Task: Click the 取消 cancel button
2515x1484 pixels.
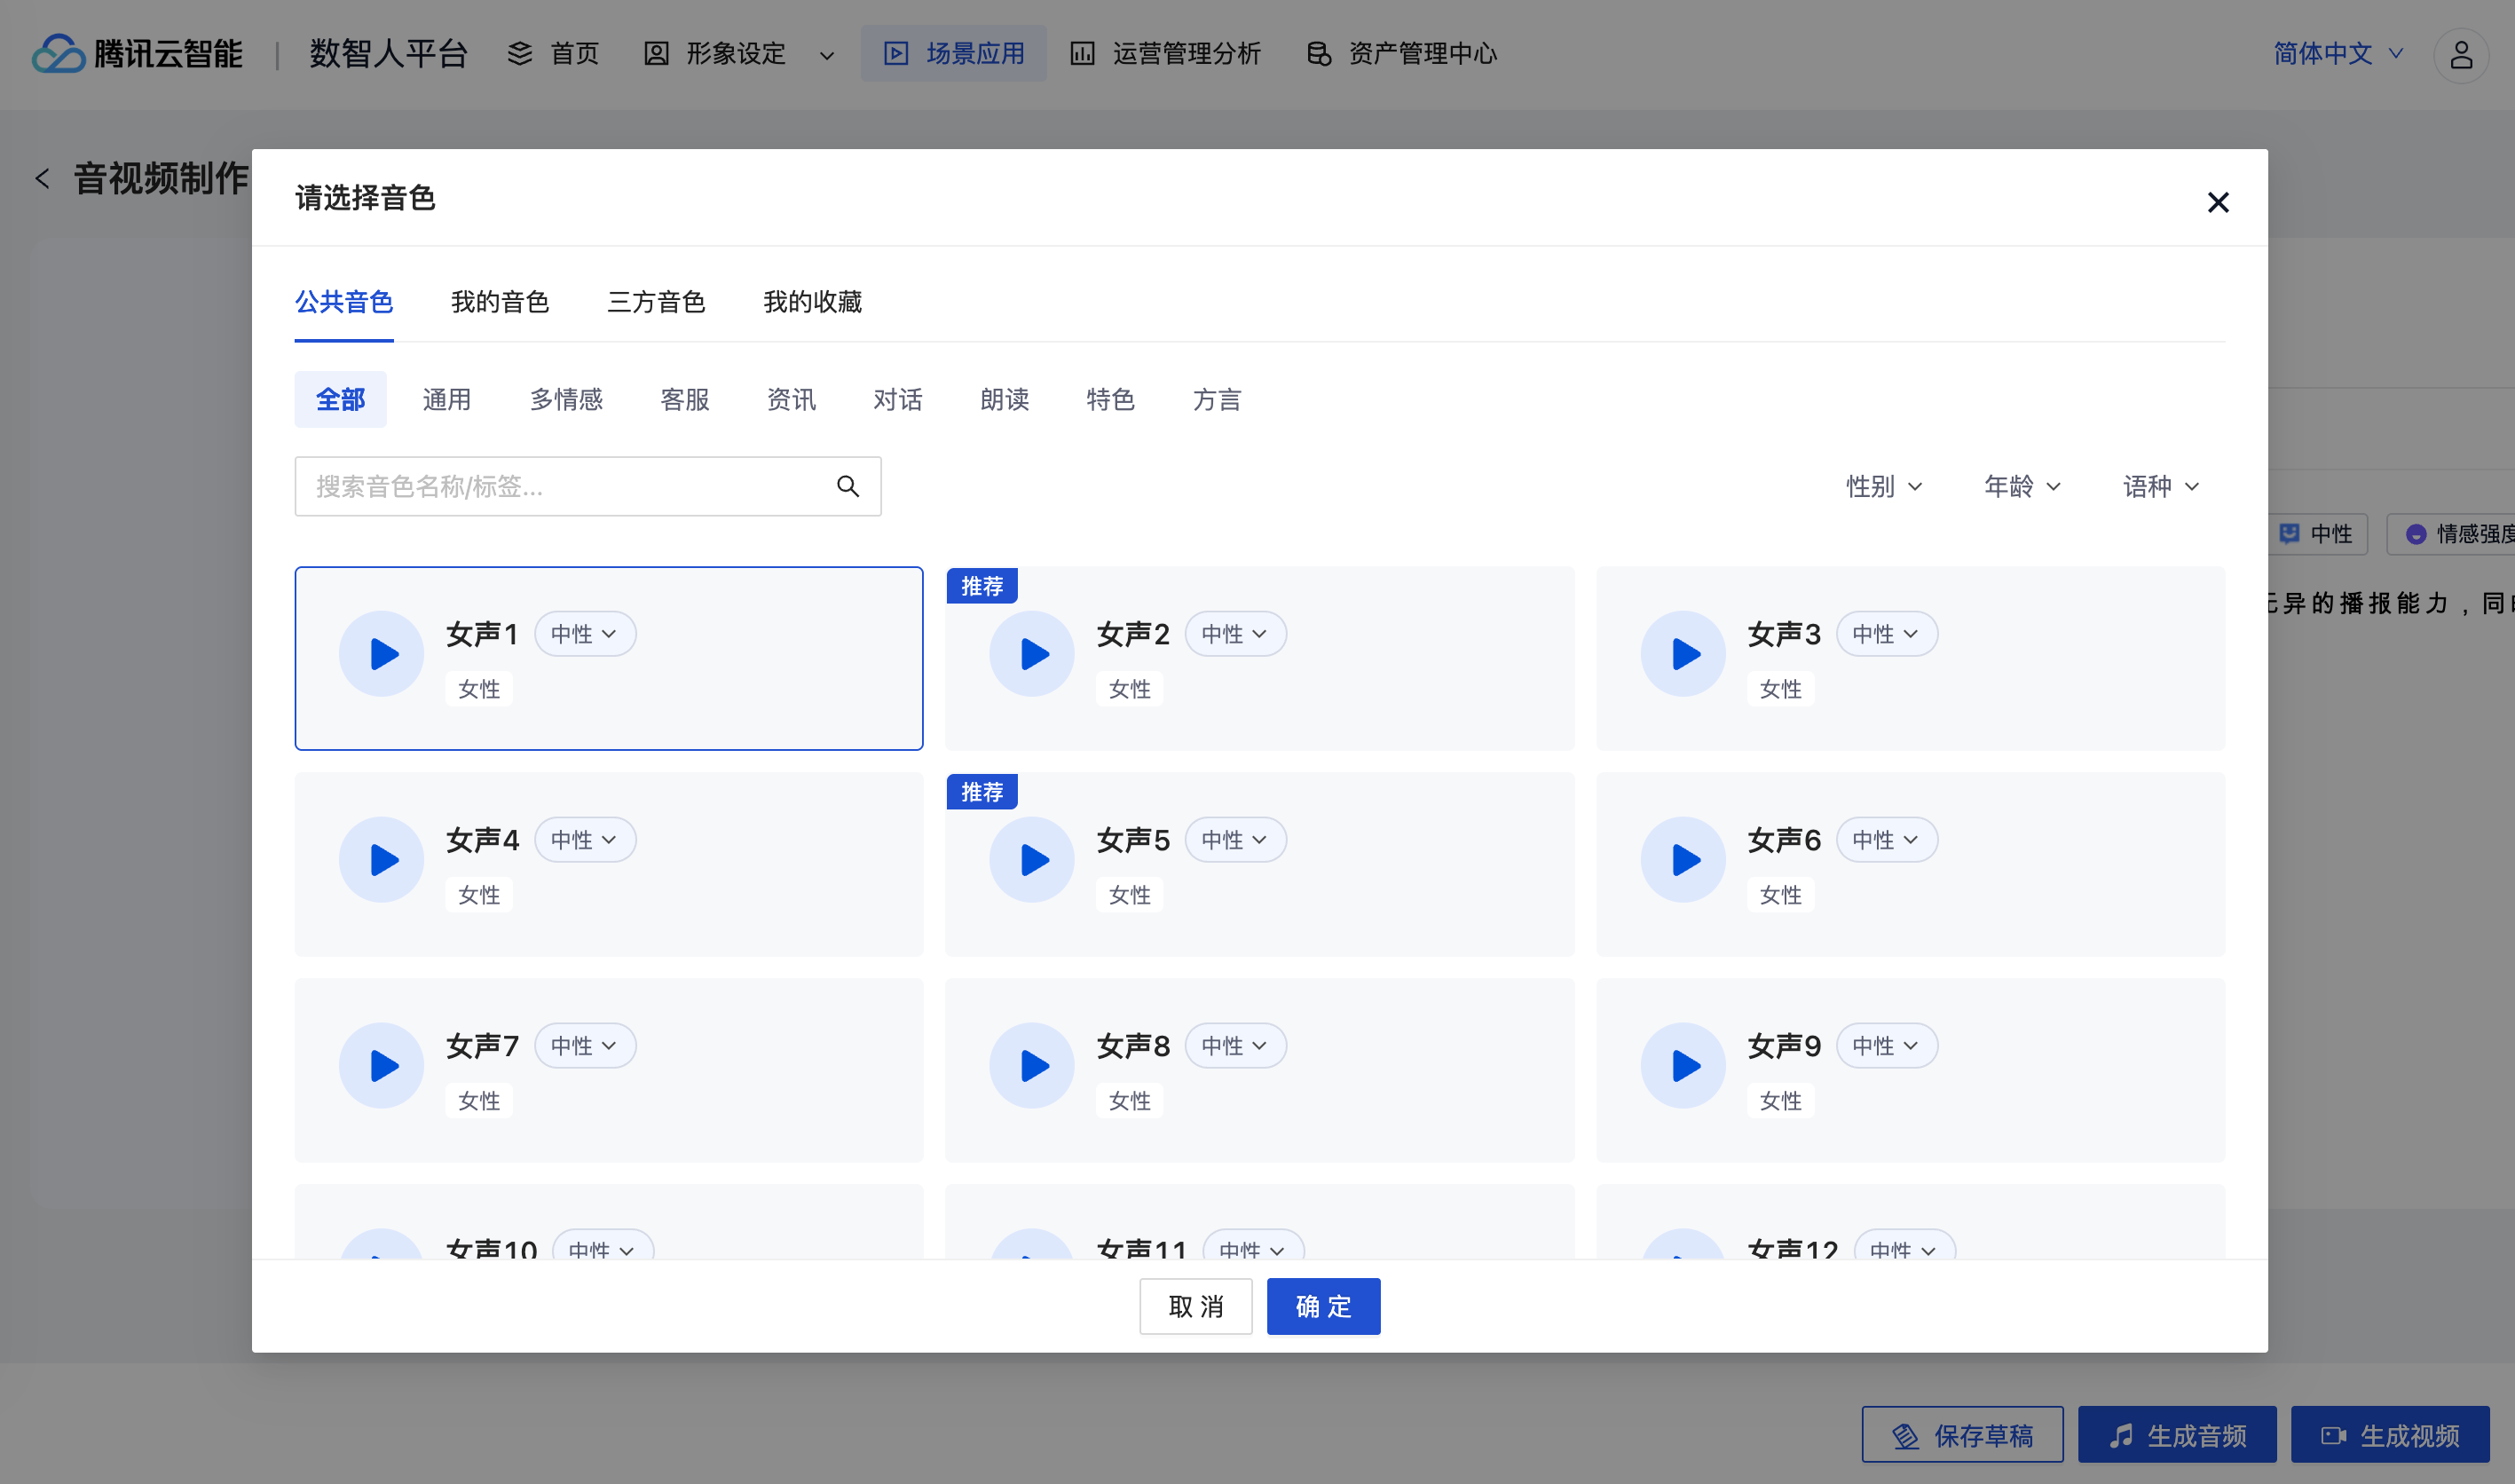Action: pos(1195,1306)
